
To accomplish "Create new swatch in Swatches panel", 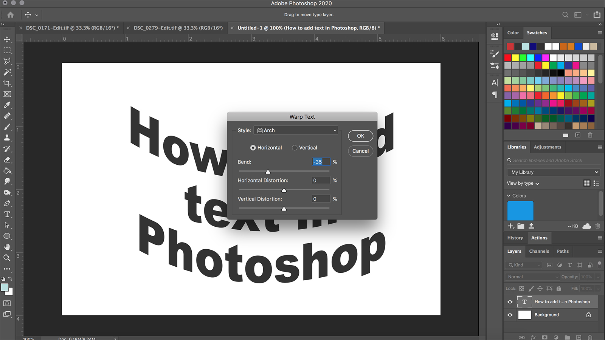I will (578, 135).
